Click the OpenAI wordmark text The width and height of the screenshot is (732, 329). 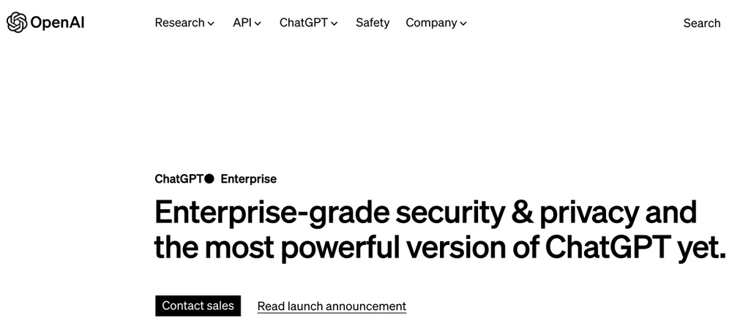point(57,23)
